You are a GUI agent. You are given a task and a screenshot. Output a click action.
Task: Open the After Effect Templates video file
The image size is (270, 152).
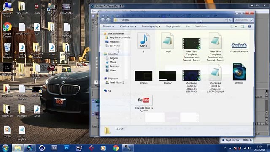click(191, 50)
